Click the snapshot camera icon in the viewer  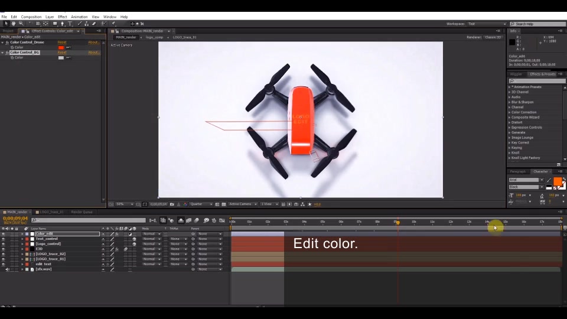click(172, 204)
